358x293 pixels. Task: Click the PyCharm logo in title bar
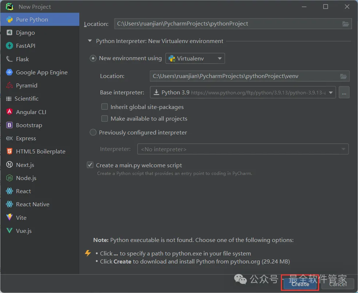pyautogui.click(x=9, y=7)
